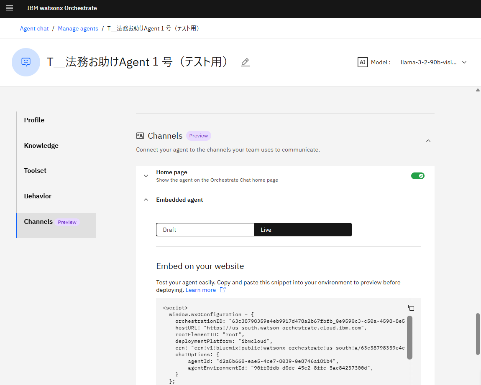Select the Draft environment option
The image size is (481, 385).
tap(205, 230)
